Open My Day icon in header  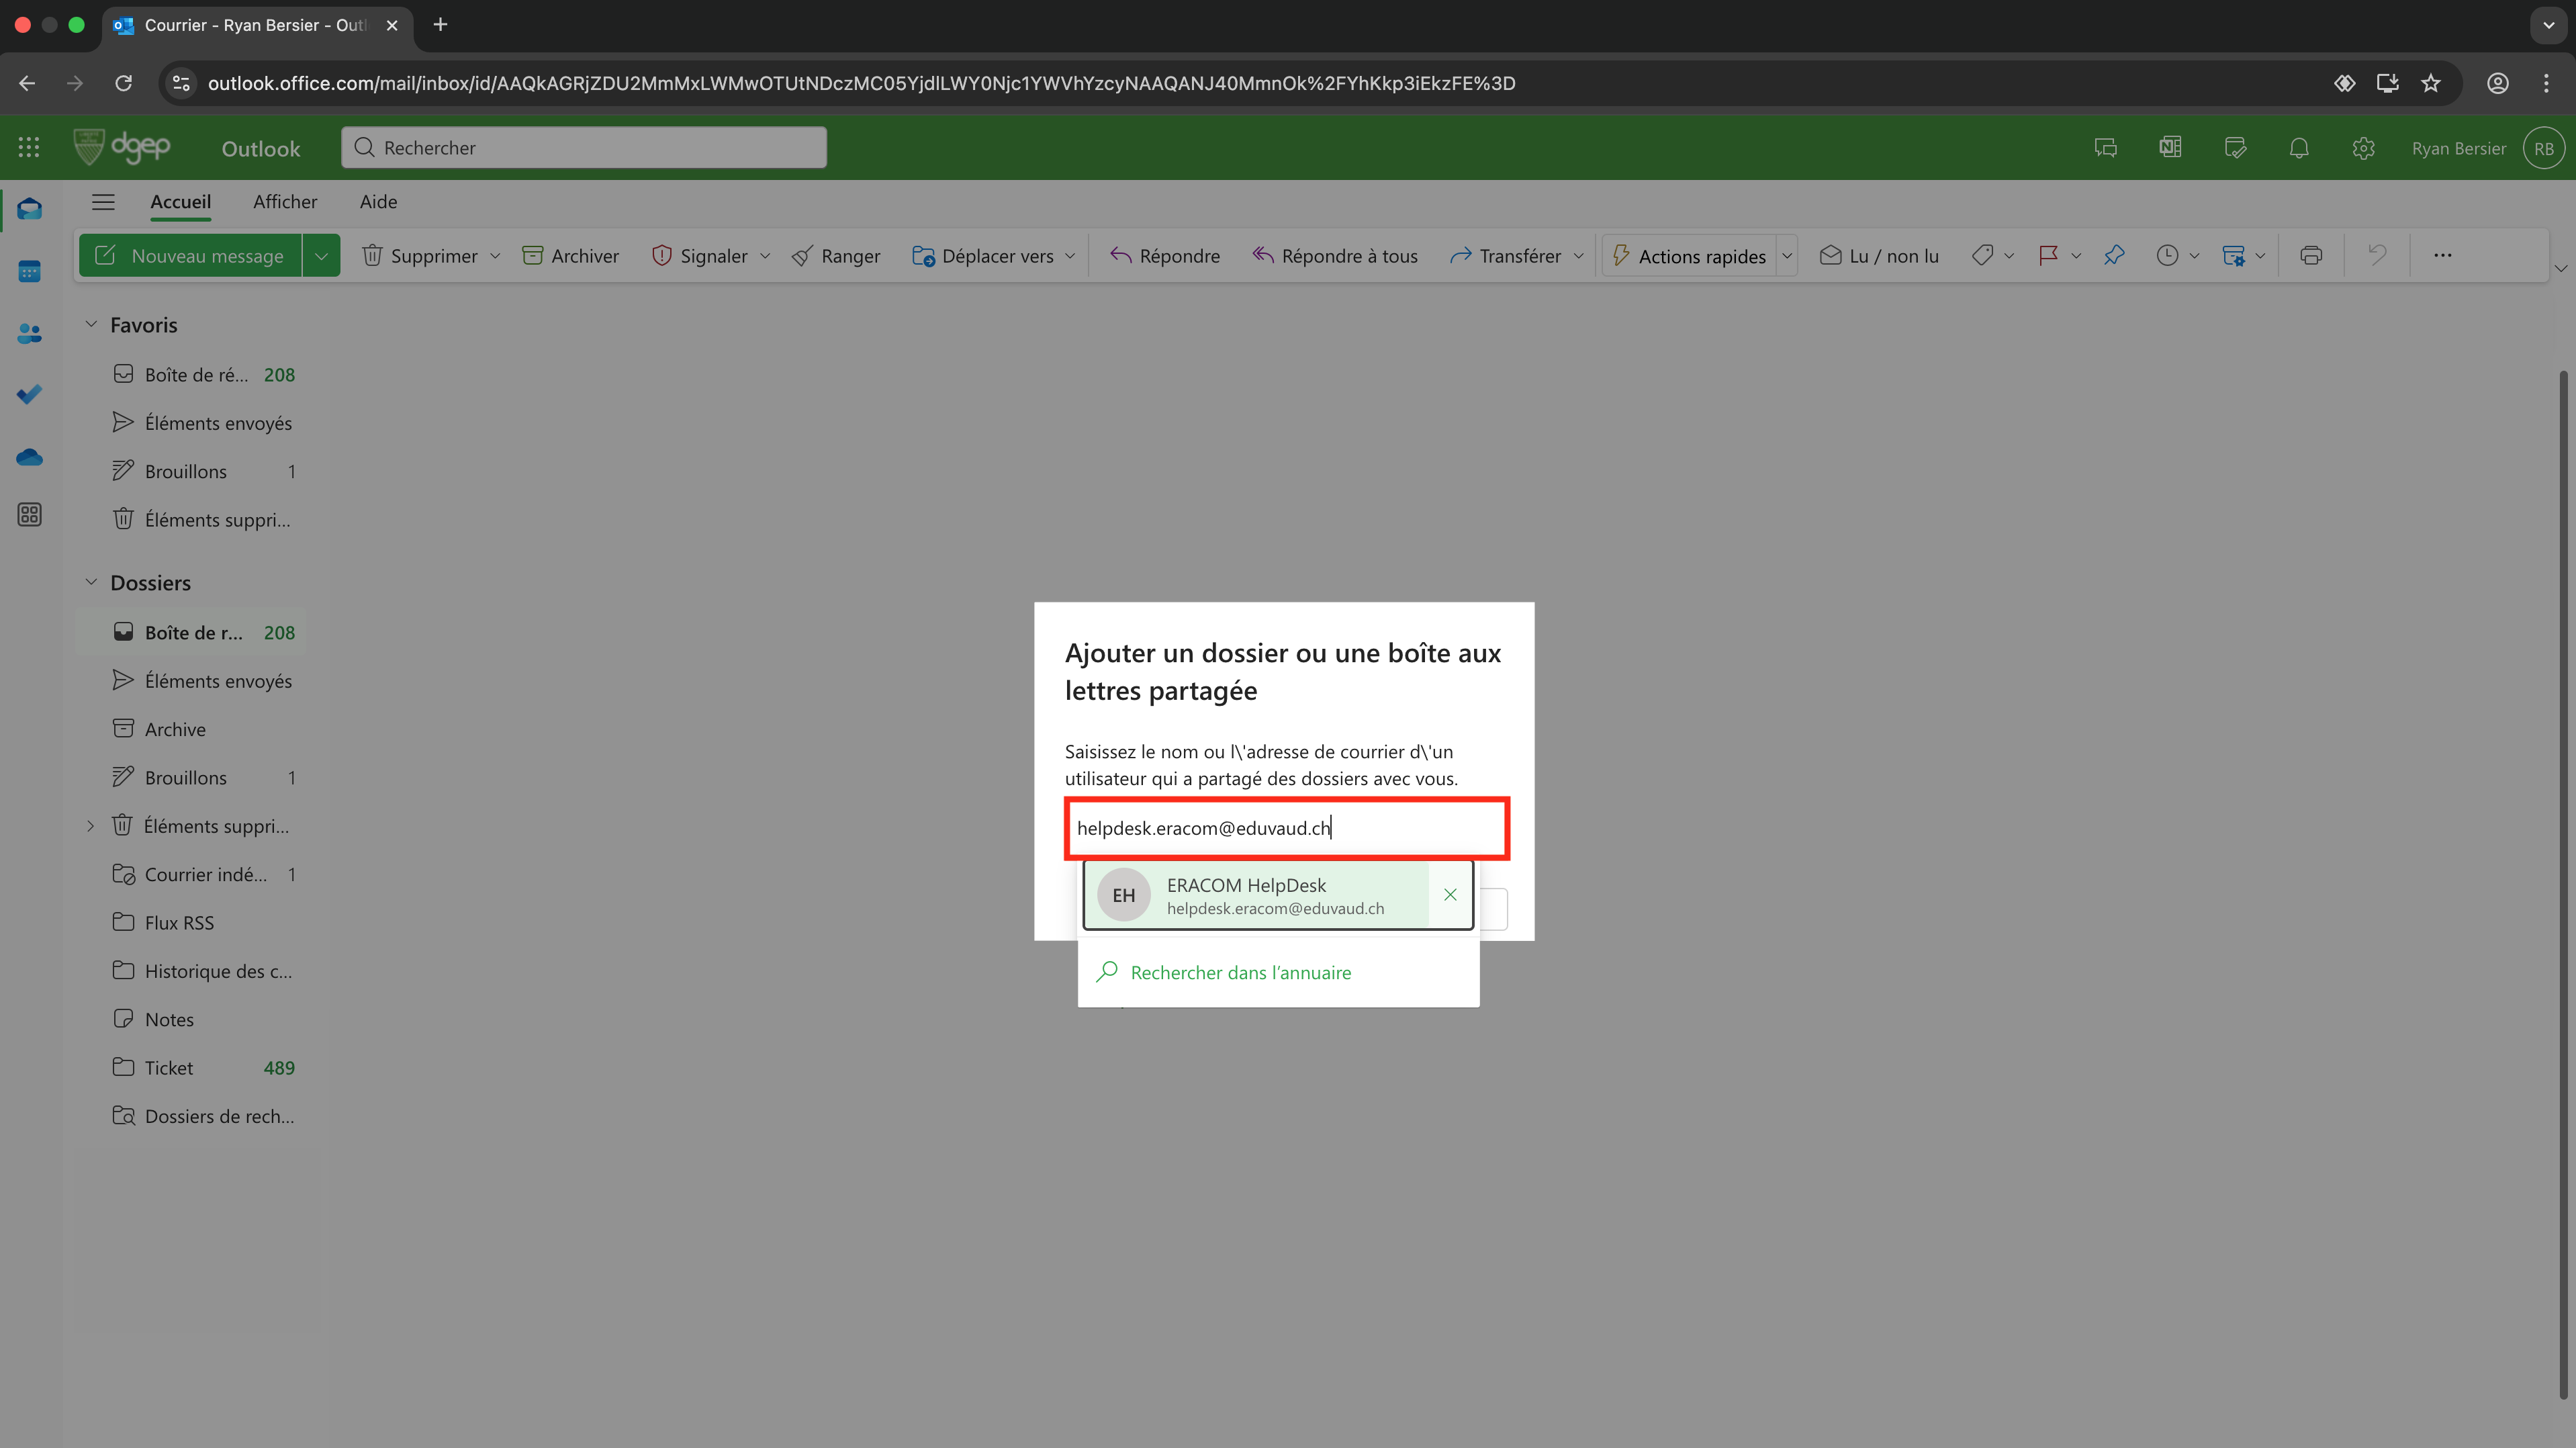(2235, 148)
